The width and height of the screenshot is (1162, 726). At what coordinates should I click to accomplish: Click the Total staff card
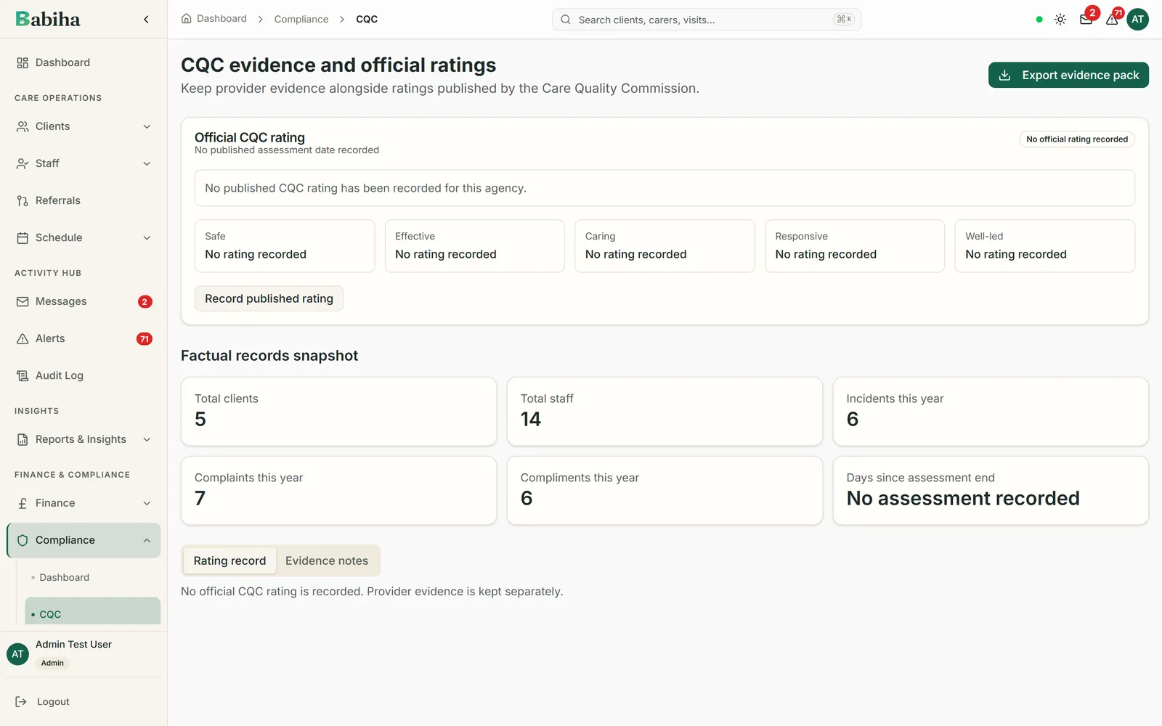665,411
